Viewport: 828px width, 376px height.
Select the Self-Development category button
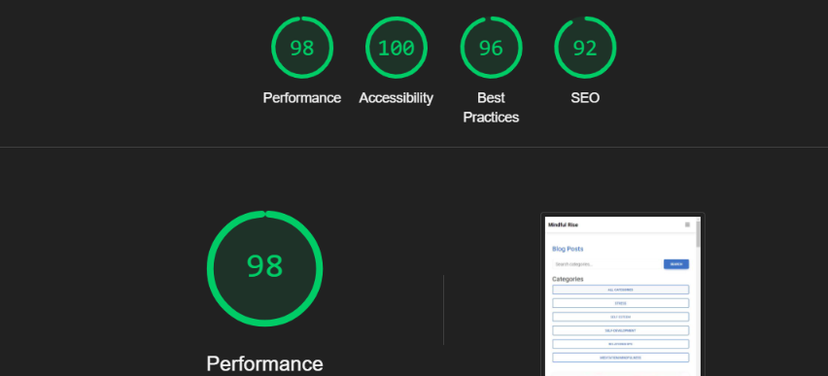click(620, 330)
